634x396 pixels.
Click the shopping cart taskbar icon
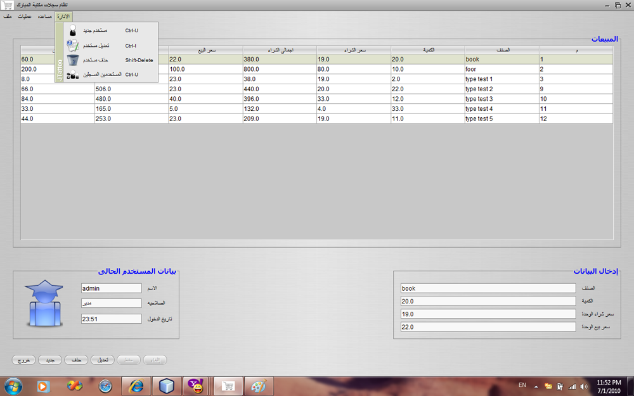point(228,386)
